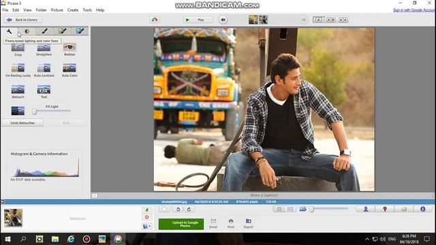Click the photo tray thumbnail
436x245 pixels.
[x=13, y=218]
